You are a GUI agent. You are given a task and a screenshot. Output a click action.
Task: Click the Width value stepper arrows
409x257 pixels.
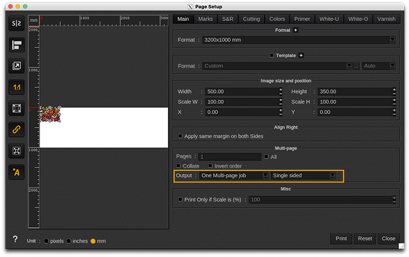coord(280,91)
